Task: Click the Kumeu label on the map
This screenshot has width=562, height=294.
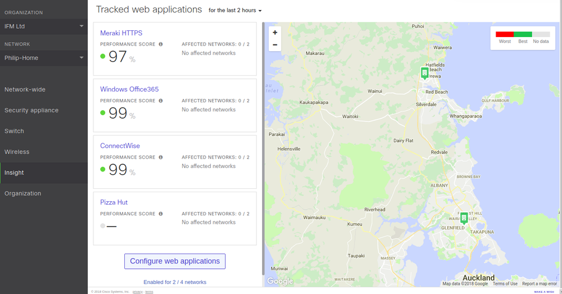Action: 354,224
